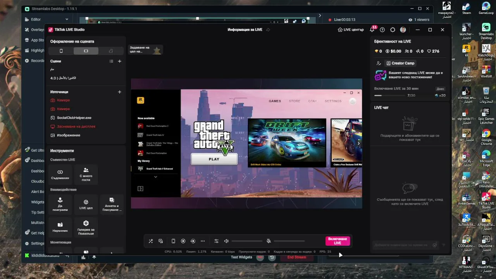Switch to SETTINGS tab in Rockstar launcher preview
Image resolution: width=496 pixels, height=279 pixels.
[333, 101]
